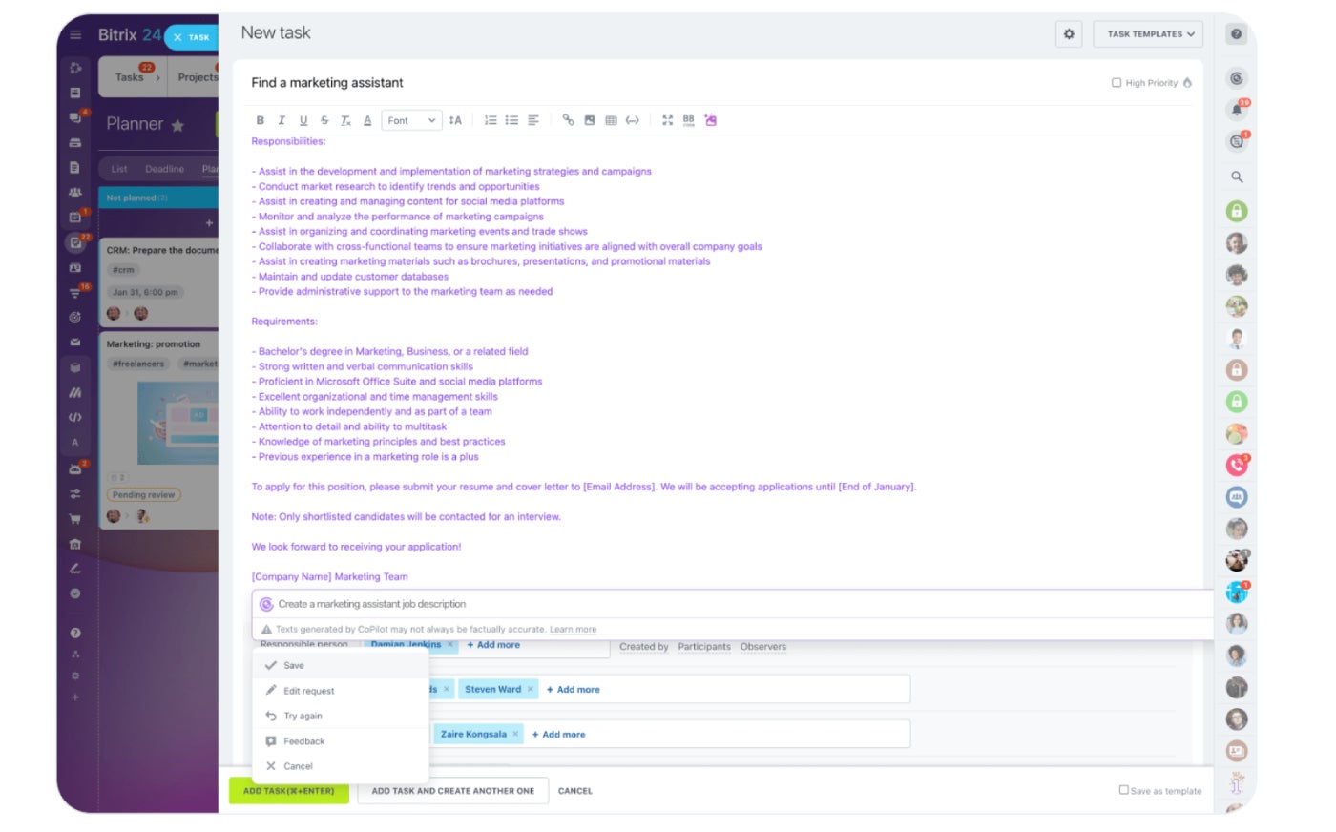Insert a table via the toolbar

611,120
